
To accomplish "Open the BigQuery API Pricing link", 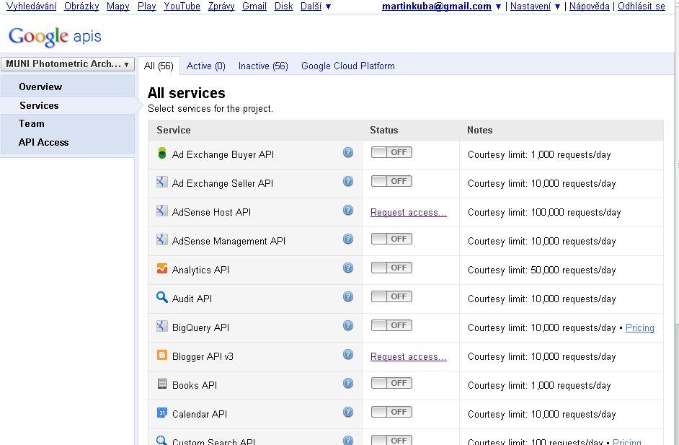I will [x=640, y=327].
